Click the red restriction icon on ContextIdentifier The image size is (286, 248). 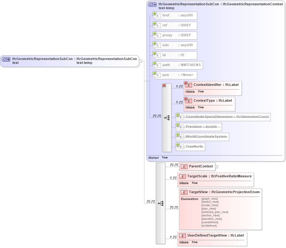click(x=186, y=83)
